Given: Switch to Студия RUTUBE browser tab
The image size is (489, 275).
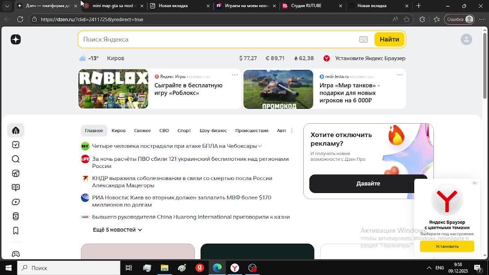Looking at the screenshot, I should click(312, 6).
